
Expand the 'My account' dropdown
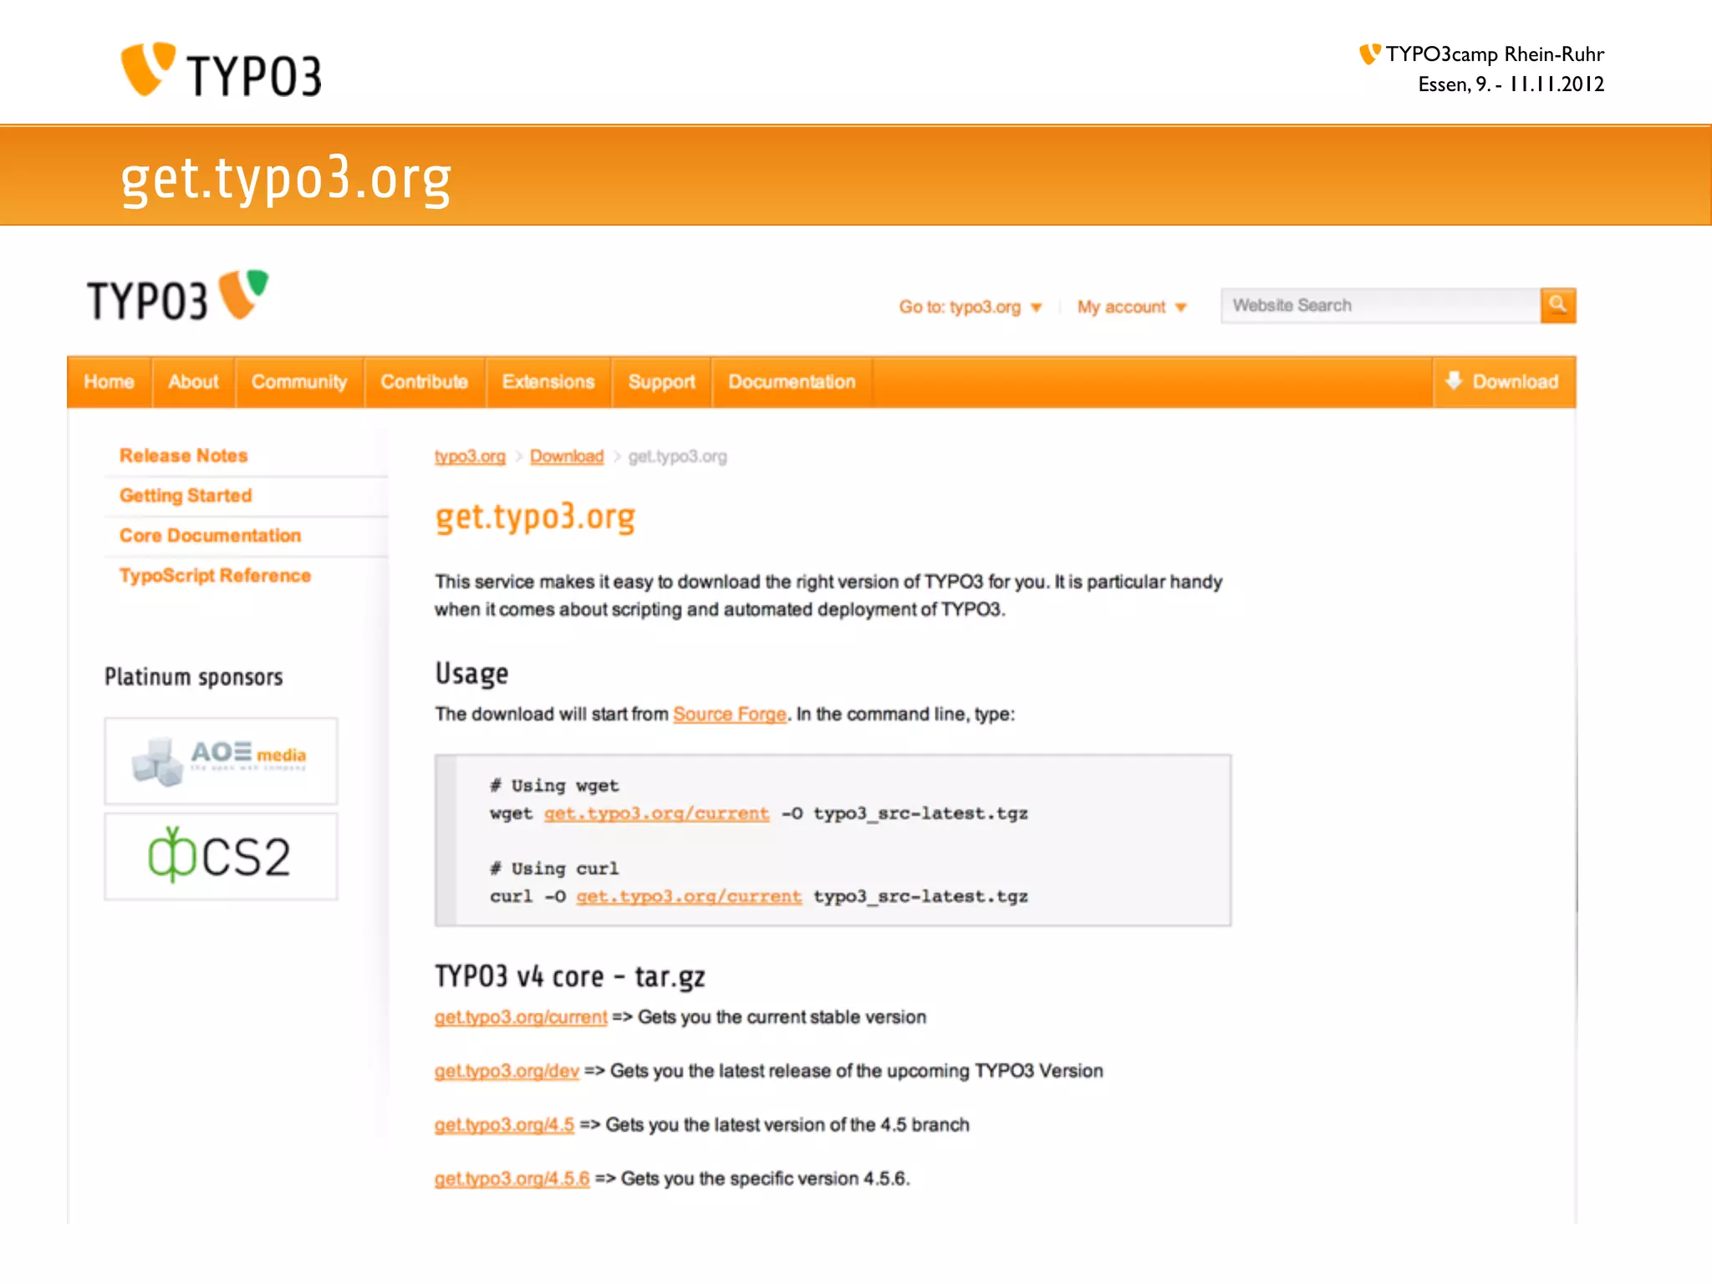point(1131,307)
